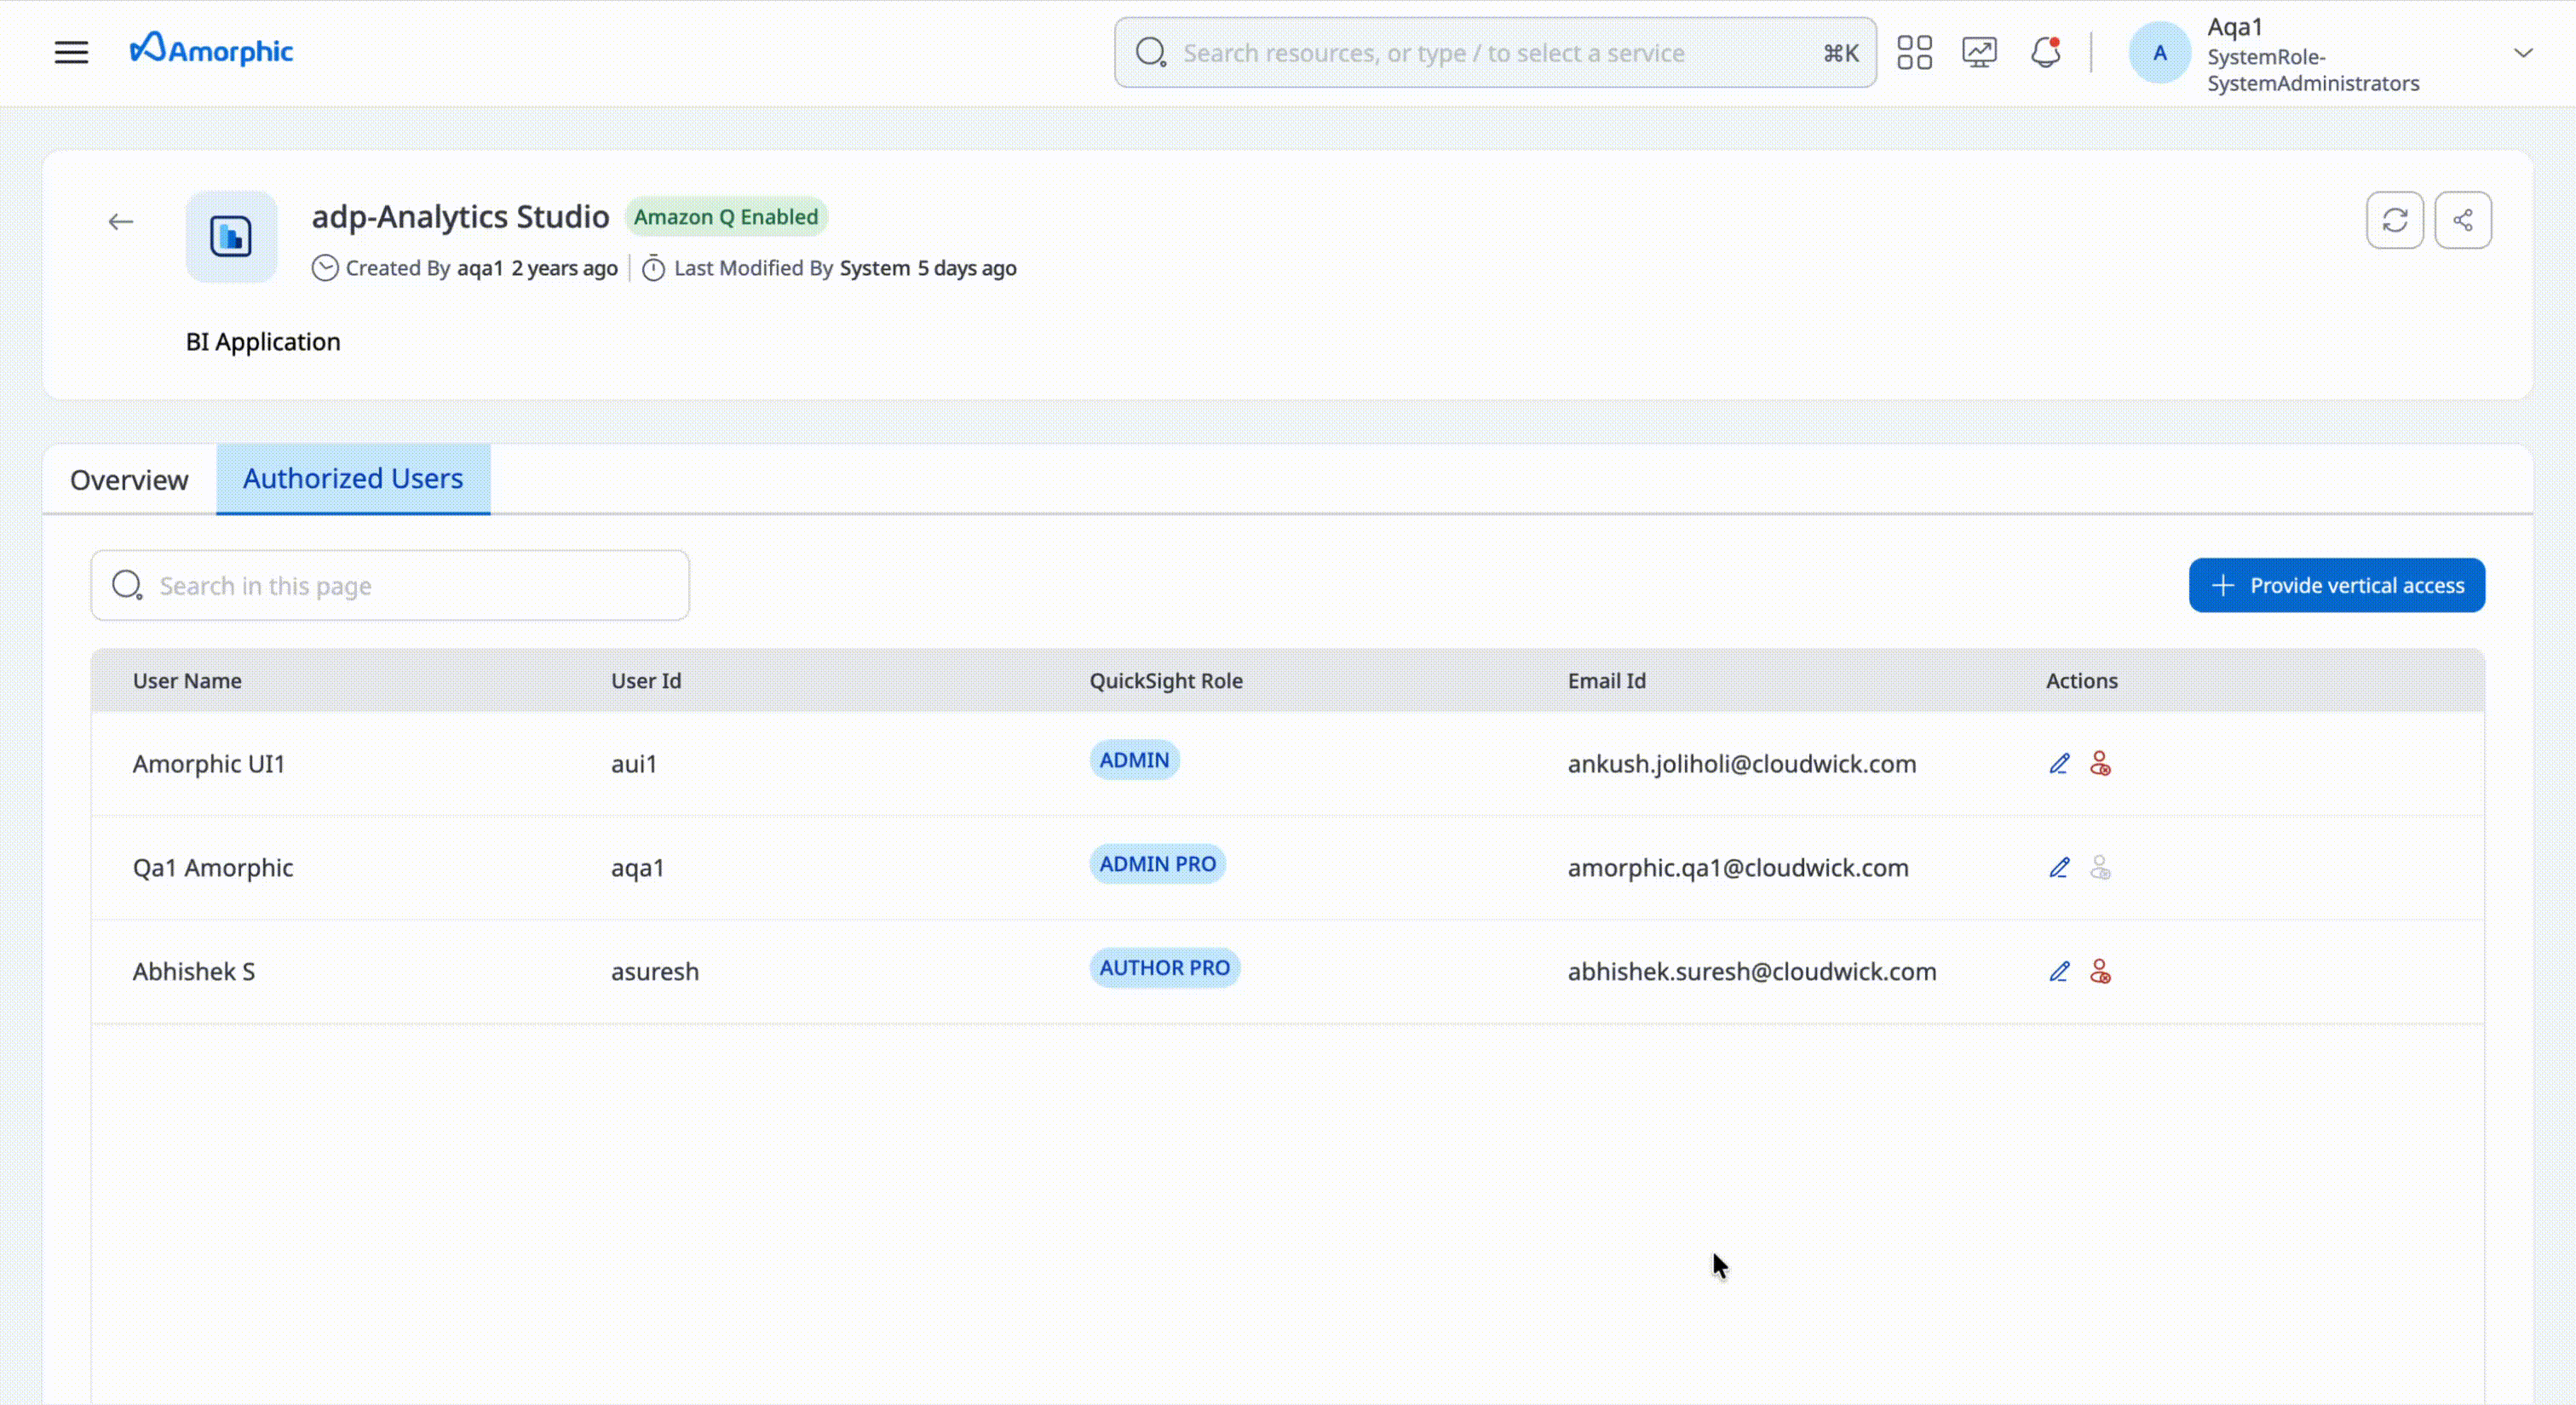This screenshot has width=2576, height=1405.
Task: Open the hamburger navigation menu
Action: 71,52
